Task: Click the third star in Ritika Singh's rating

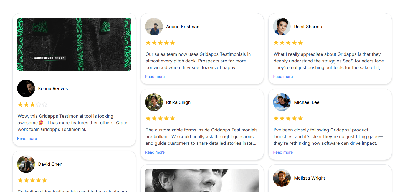Action: coord(160,118)
